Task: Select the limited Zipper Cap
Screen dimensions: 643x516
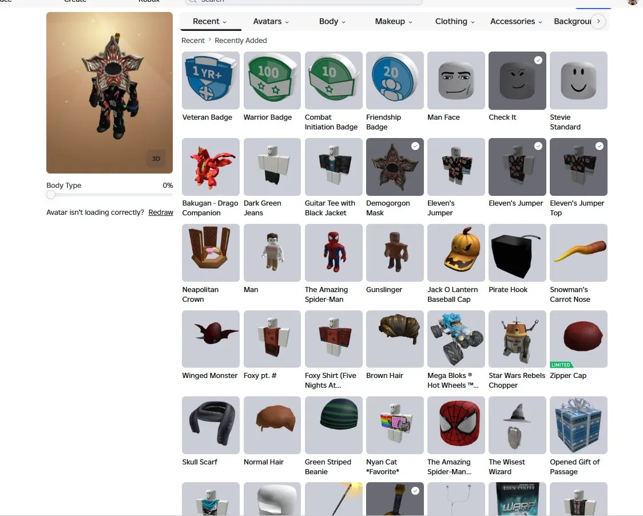Action: [578, 339]
